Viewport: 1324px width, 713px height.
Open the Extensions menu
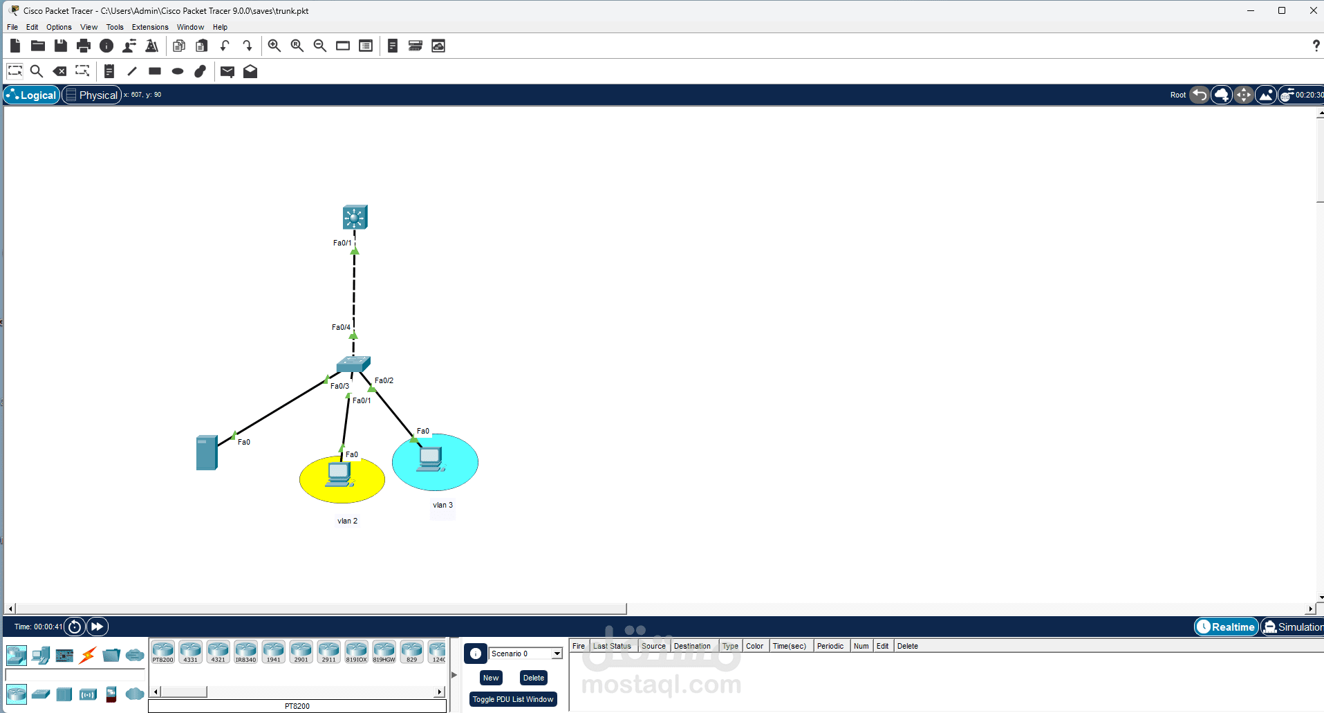[x=150, y=27]
